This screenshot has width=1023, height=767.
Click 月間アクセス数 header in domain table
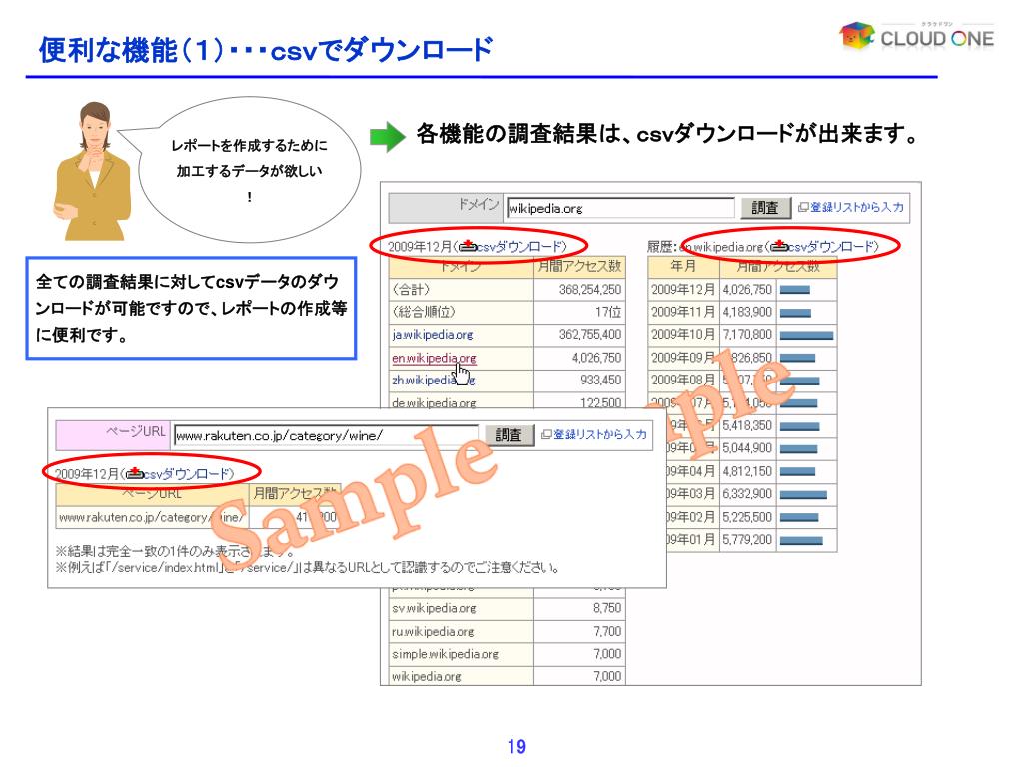[579, 266]
